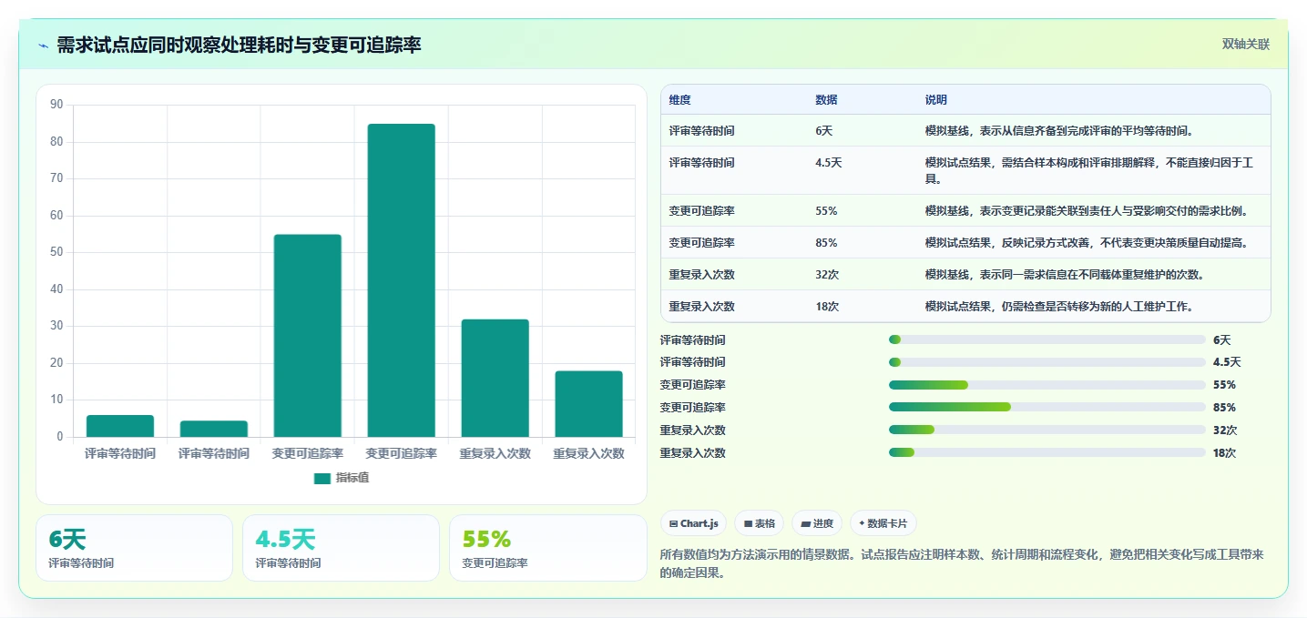Image resolution: width=1307 pixels, height=618 pixels.
Task: Open the 4.5天 stat card
Action: (x=341, y=548)
